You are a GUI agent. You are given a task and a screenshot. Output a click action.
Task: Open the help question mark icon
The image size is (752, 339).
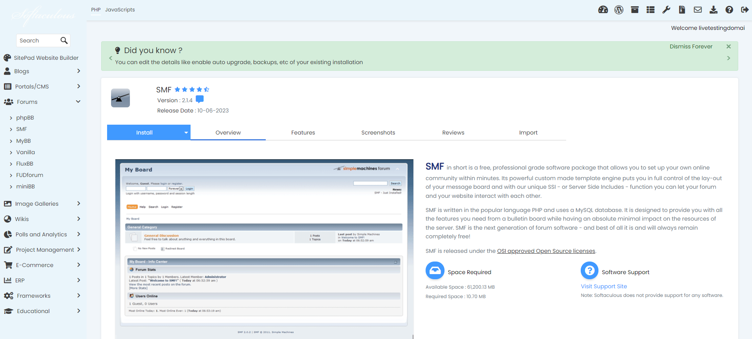(x=729, y=10)
